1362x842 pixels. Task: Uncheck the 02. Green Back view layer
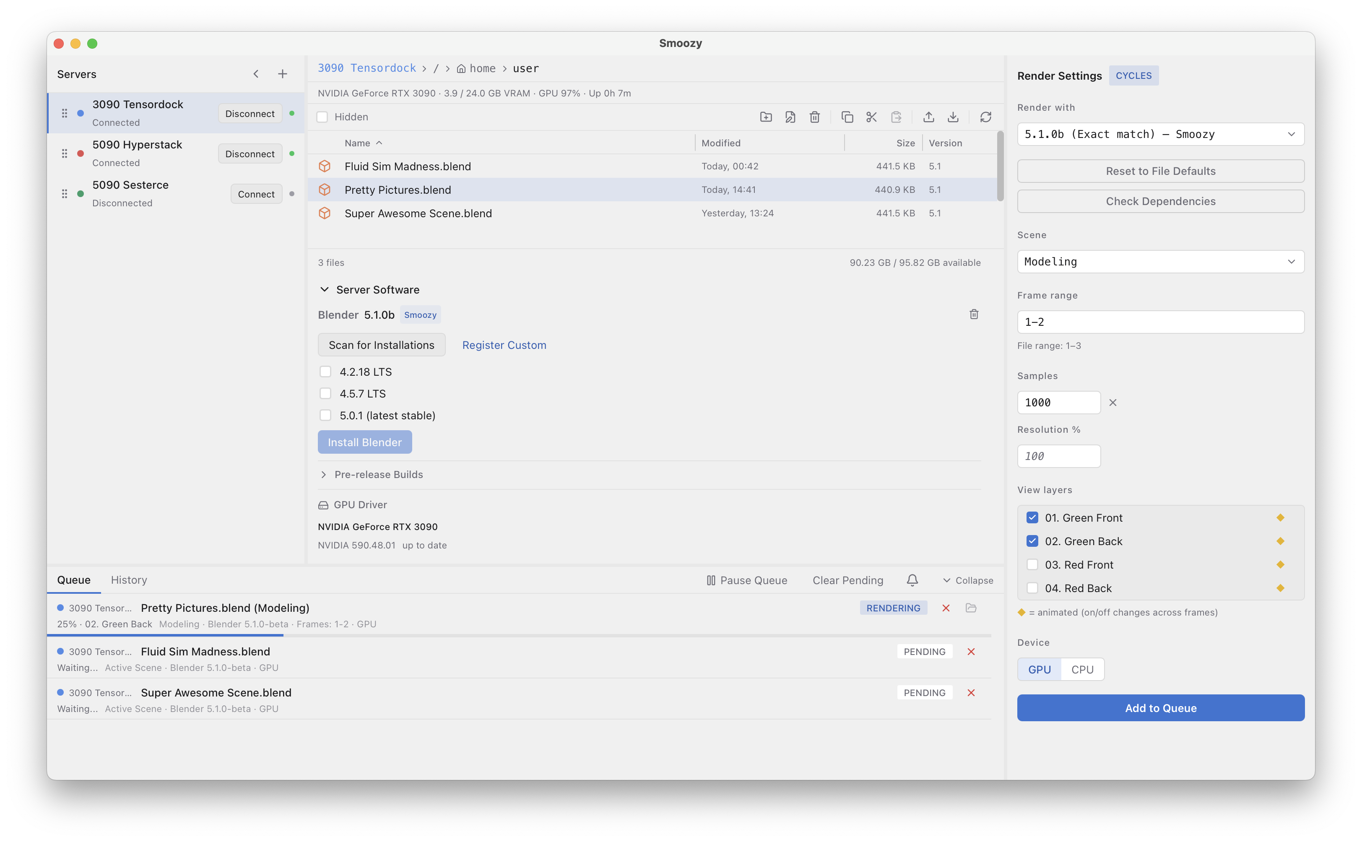pyautogui.click(x=1032, y=541)
